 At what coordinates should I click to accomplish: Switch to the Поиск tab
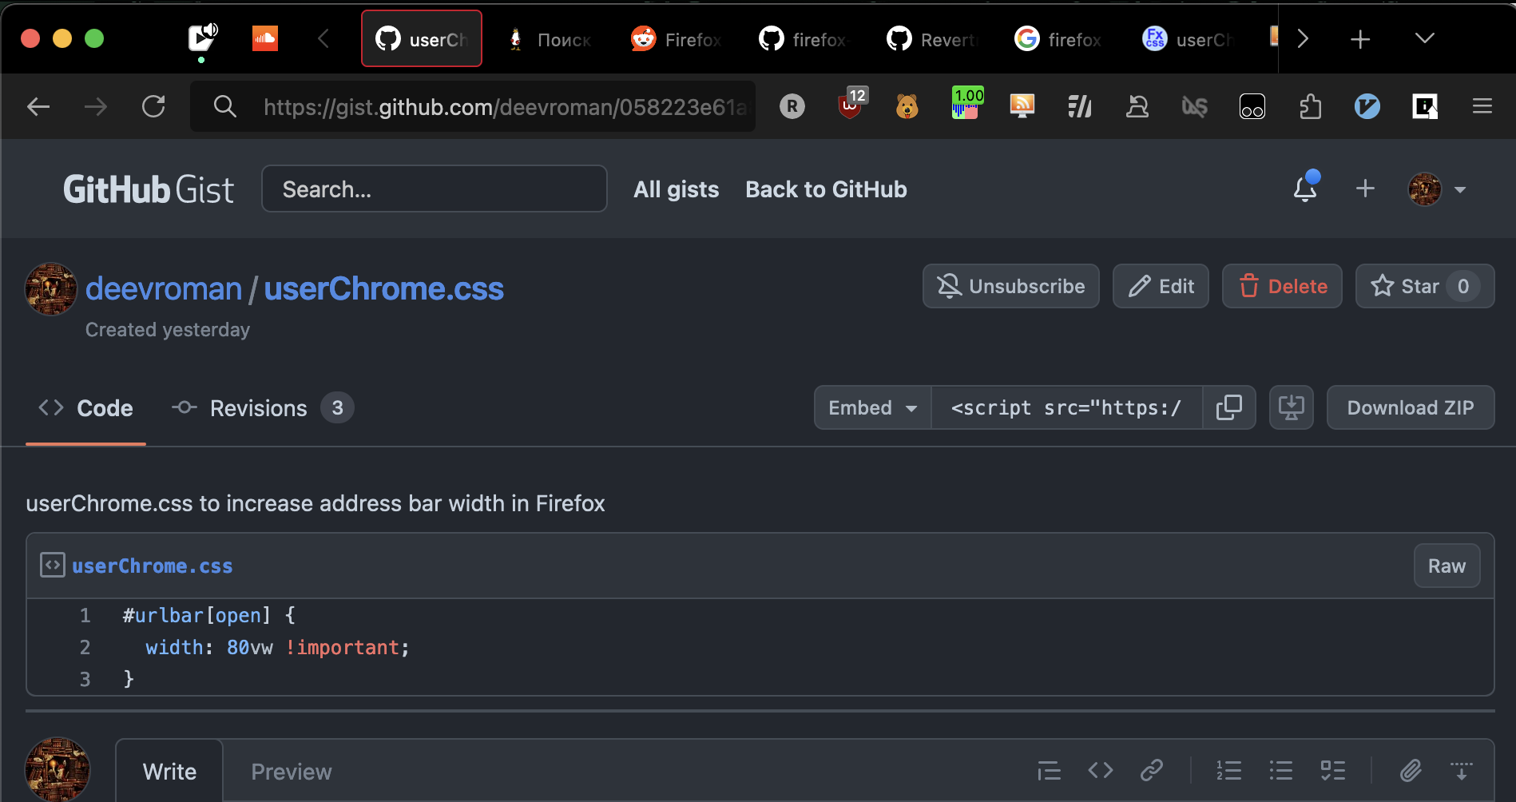click(550, 38)
